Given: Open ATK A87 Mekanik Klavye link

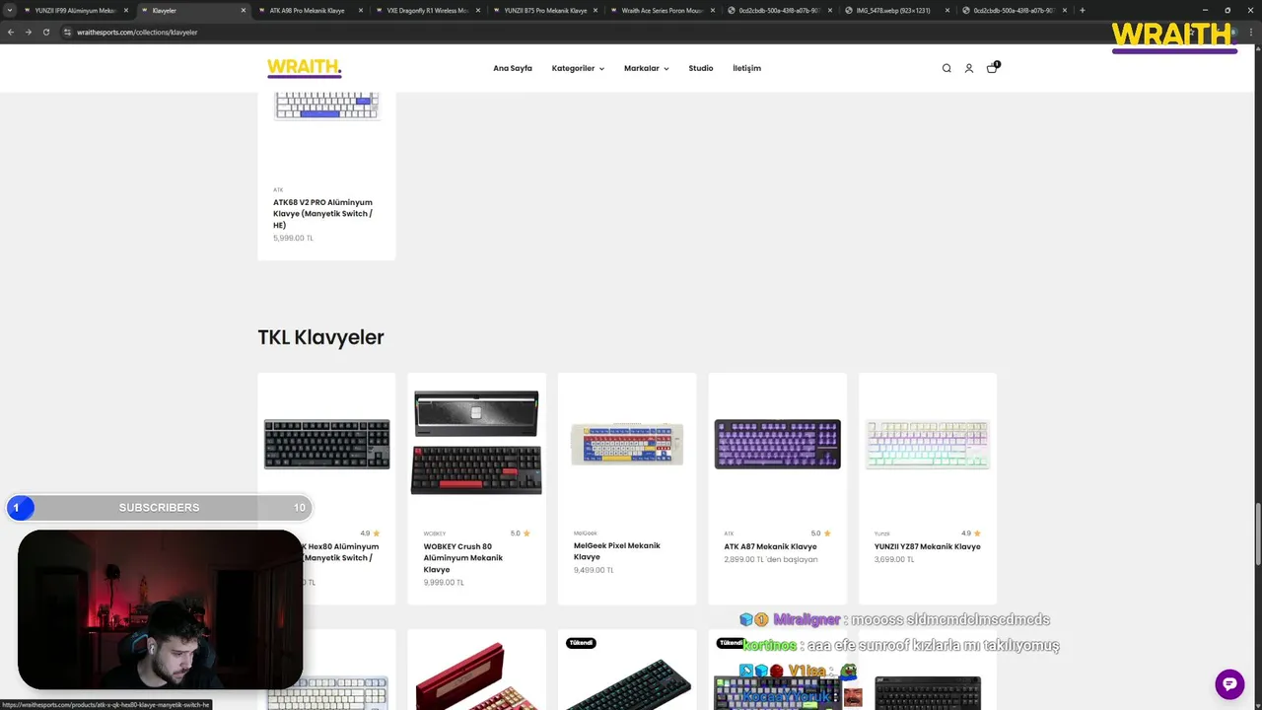Looking at the screenshot, I should [x=770, y=546].
